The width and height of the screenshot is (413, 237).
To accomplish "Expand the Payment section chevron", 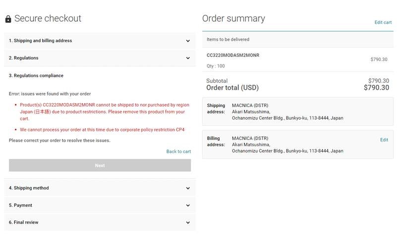I will tap(188, 205).
